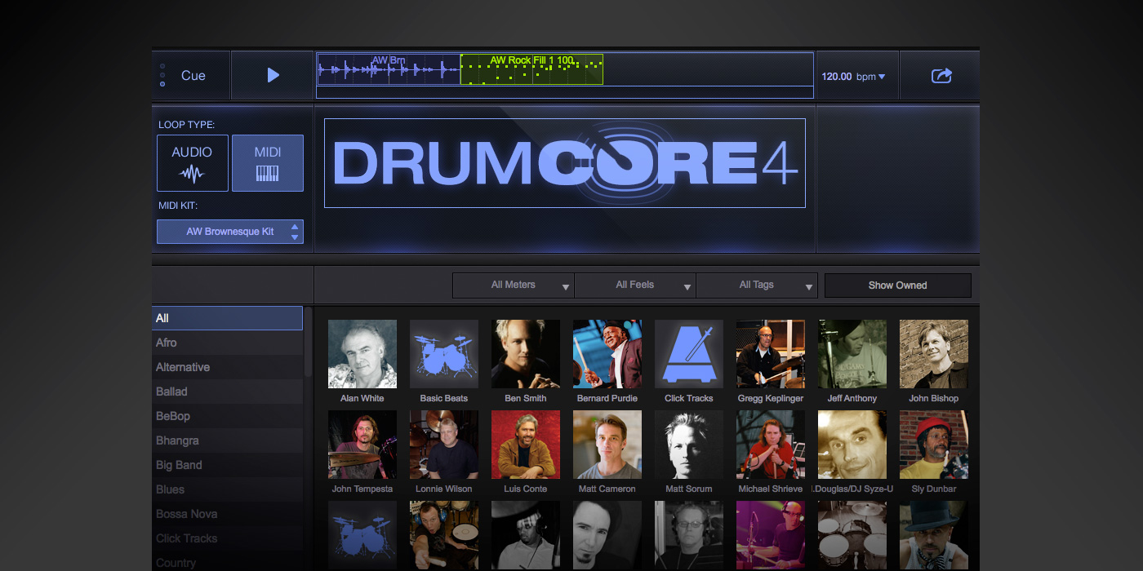This screenshot has height=571, width=1143.
Task: Select the AUDIO loop type
Action: pos(192,163)
